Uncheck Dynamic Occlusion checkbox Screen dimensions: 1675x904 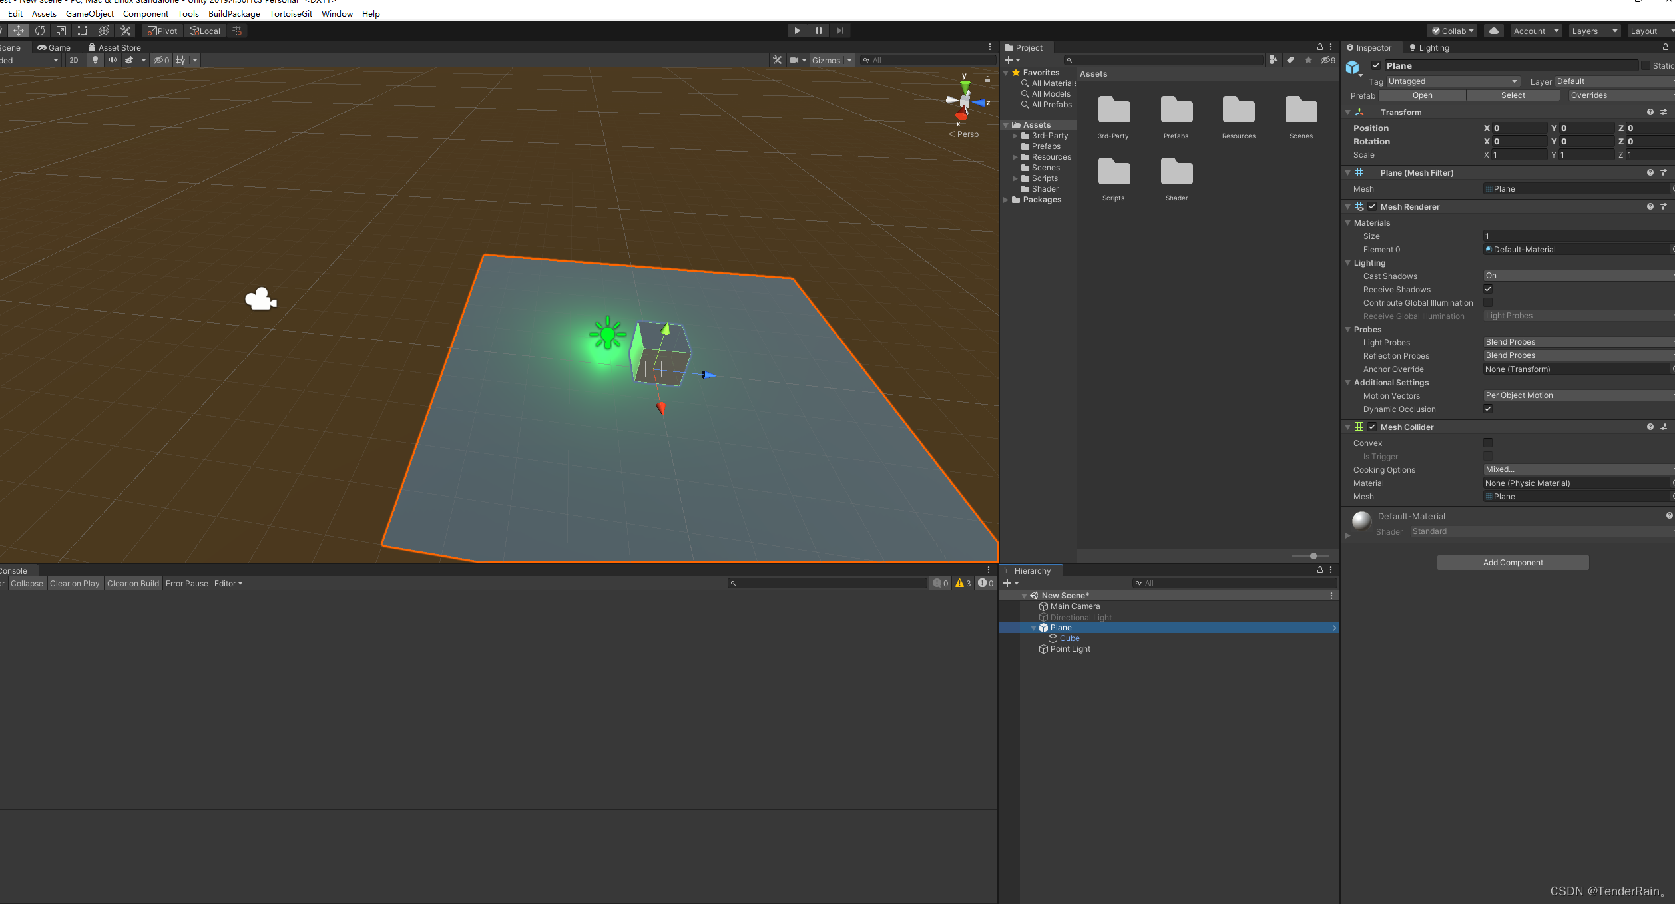point(1488,409)
